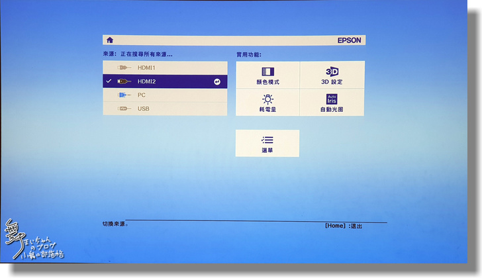Click the EPSON logo in header

coord(349,40)
